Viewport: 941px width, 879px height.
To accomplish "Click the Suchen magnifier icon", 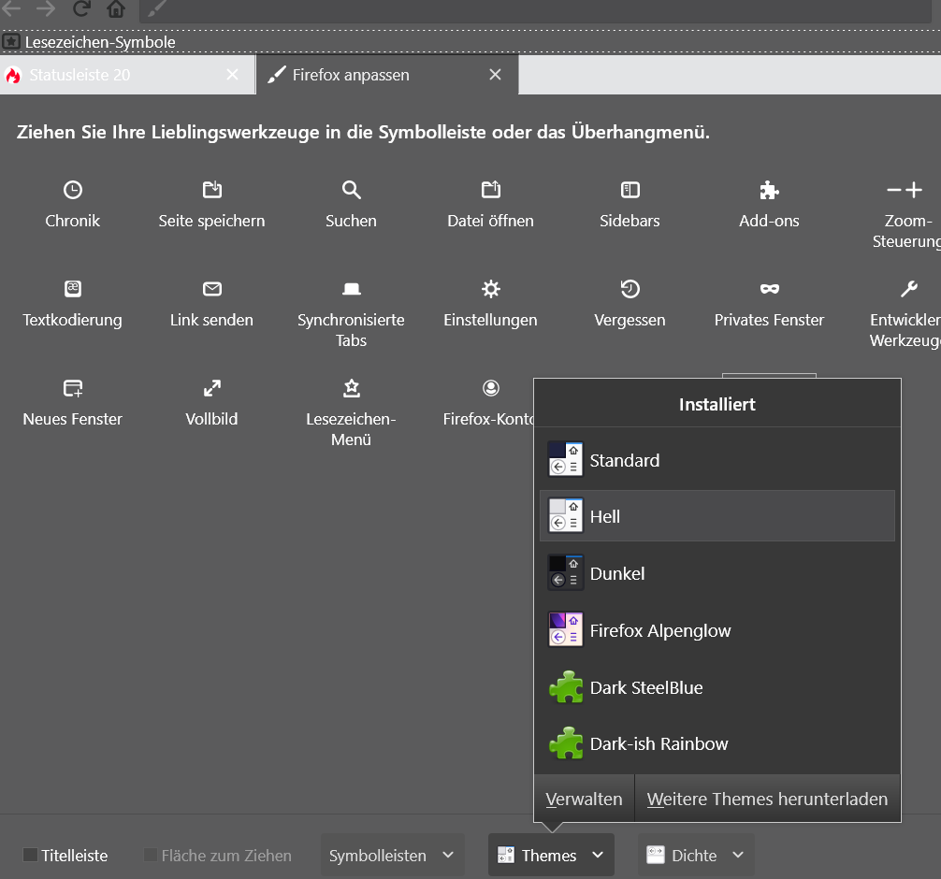I will (351, 190).
